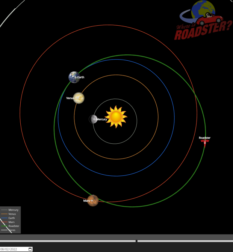Click the Mercury legend entry
The height and width of the screenshot is (252, 233).
click(10, 210)
